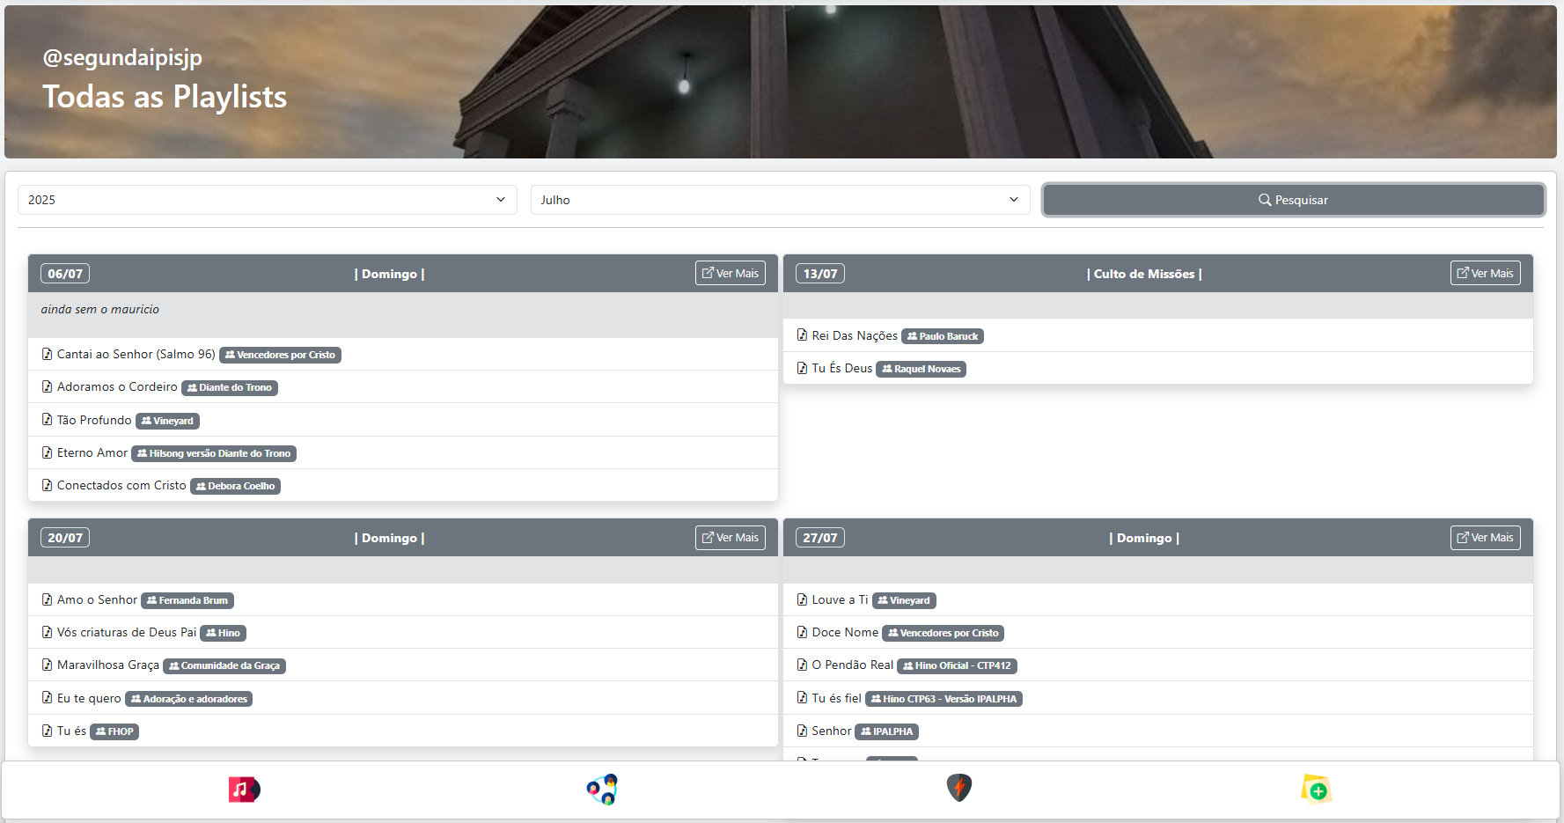Open the 2025 year dropdown
1564x823 pixels.
[267, 200]
